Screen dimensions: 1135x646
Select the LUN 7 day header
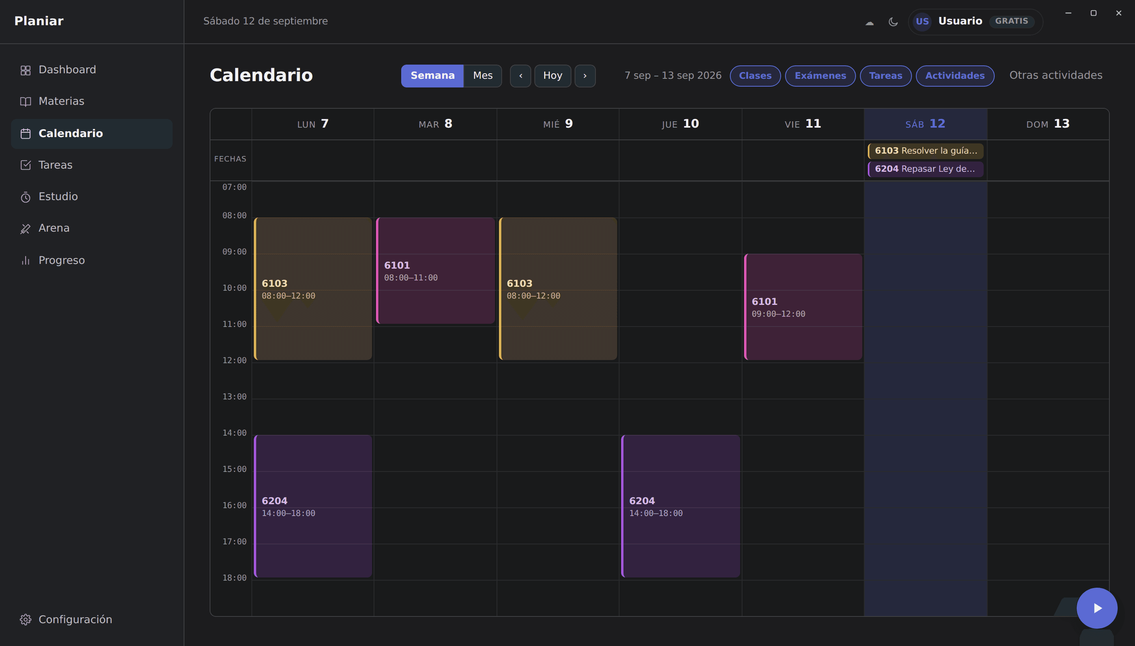click(x=313, y=124)
